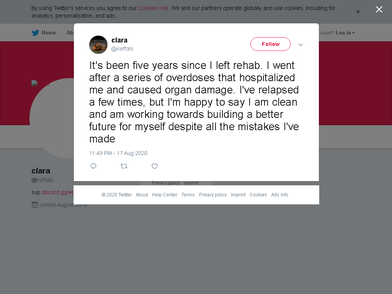Click the About footer link

pyautogui.click(x=142, y=195)
